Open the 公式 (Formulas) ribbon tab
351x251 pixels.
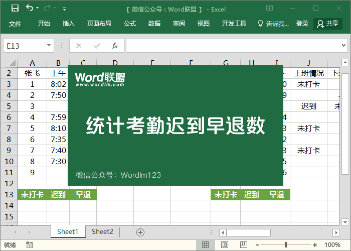click(130, 24)
